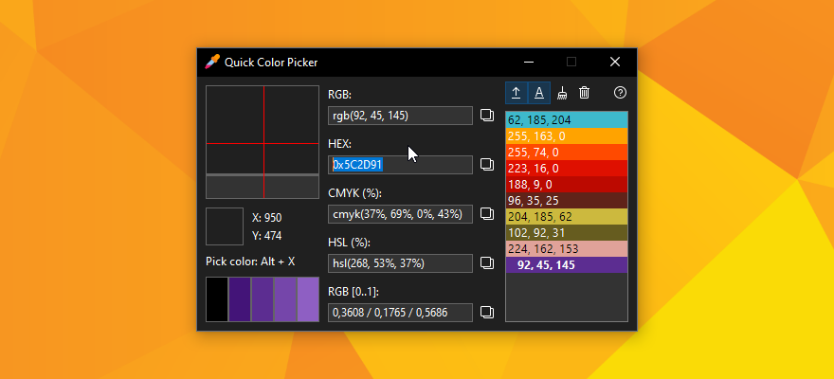This screenshot has width=834, height=379.
Task: Copy the CMYK value to clipboard
Action: [487, 214]
